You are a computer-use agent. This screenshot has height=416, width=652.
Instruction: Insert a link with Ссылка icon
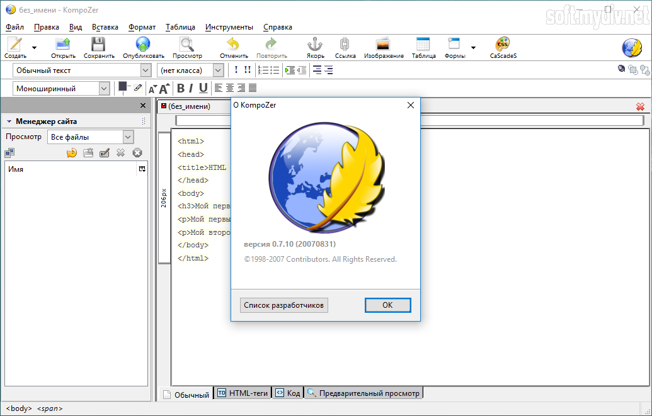345,45
